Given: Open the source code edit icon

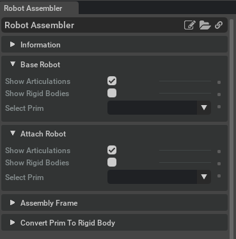Looking at the screenshot, I should (190, 25).
